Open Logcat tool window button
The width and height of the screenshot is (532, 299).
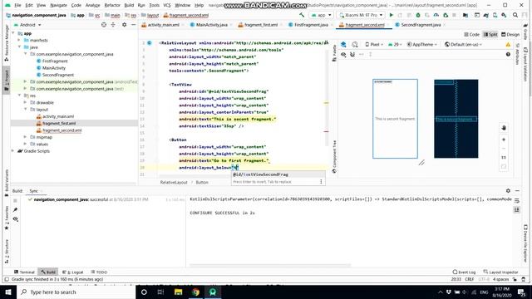point(73,272)
